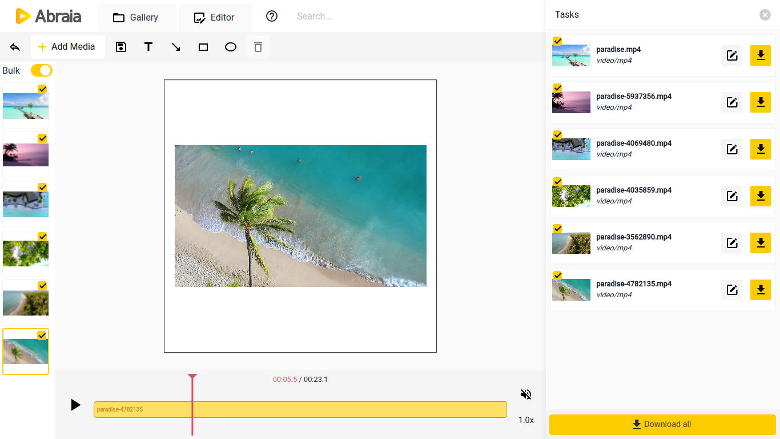Click the Undo arrow icon
The width and height of the screenshot is (780, 439).
15,47
